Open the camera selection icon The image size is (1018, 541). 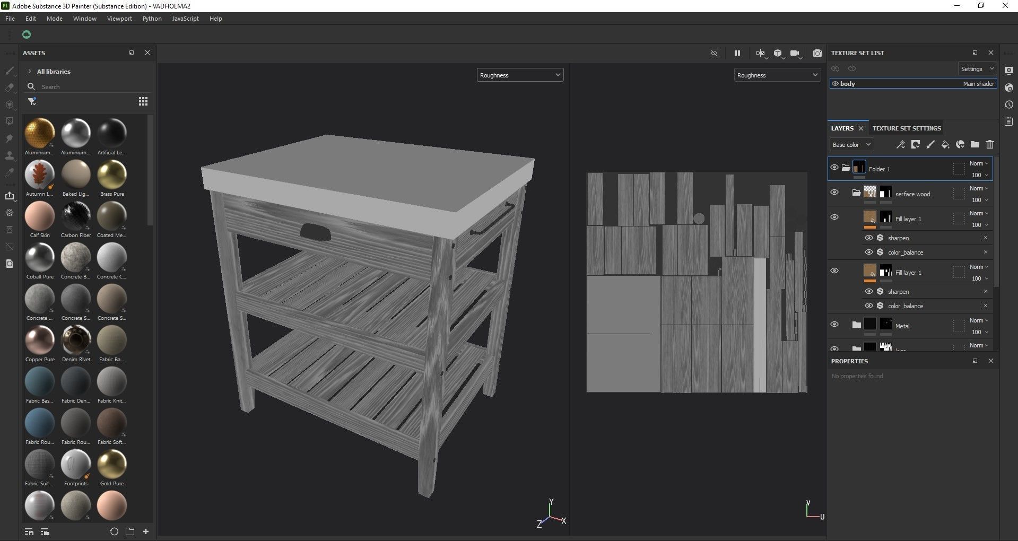point(795,53)
